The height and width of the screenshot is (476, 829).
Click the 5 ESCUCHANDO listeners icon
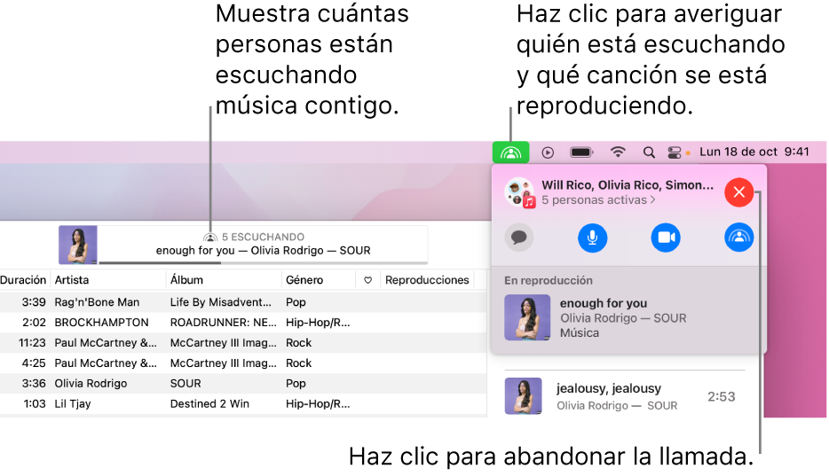pyautogui.click(x=210, y=238)
